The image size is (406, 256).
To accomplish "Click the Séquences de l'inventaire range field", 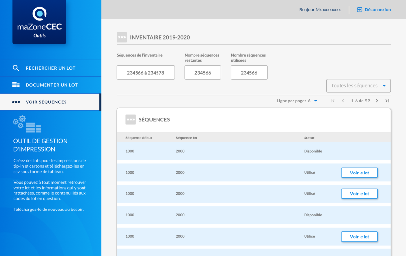I will coord(146,73).
